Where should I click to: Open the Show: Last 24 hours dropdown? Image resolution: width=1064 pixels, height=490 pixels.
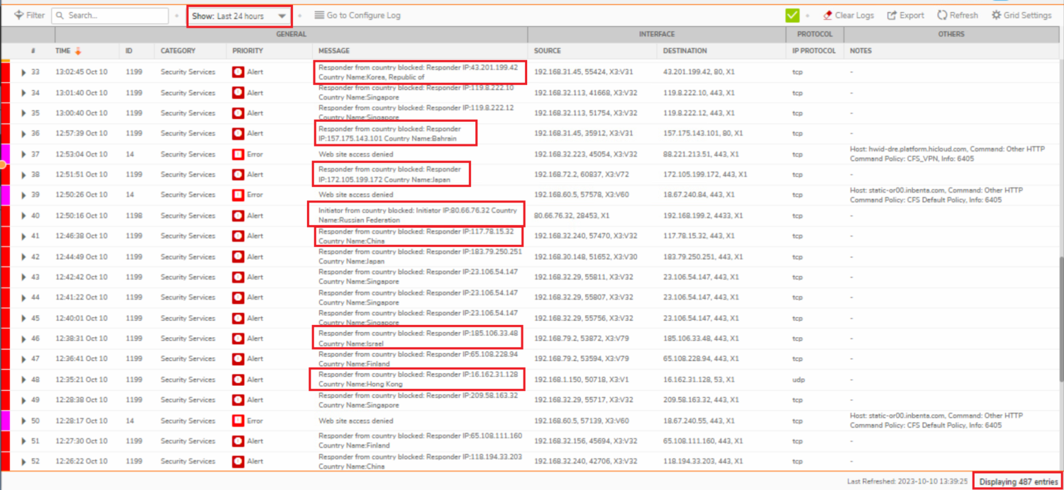(x=239, y=16)
